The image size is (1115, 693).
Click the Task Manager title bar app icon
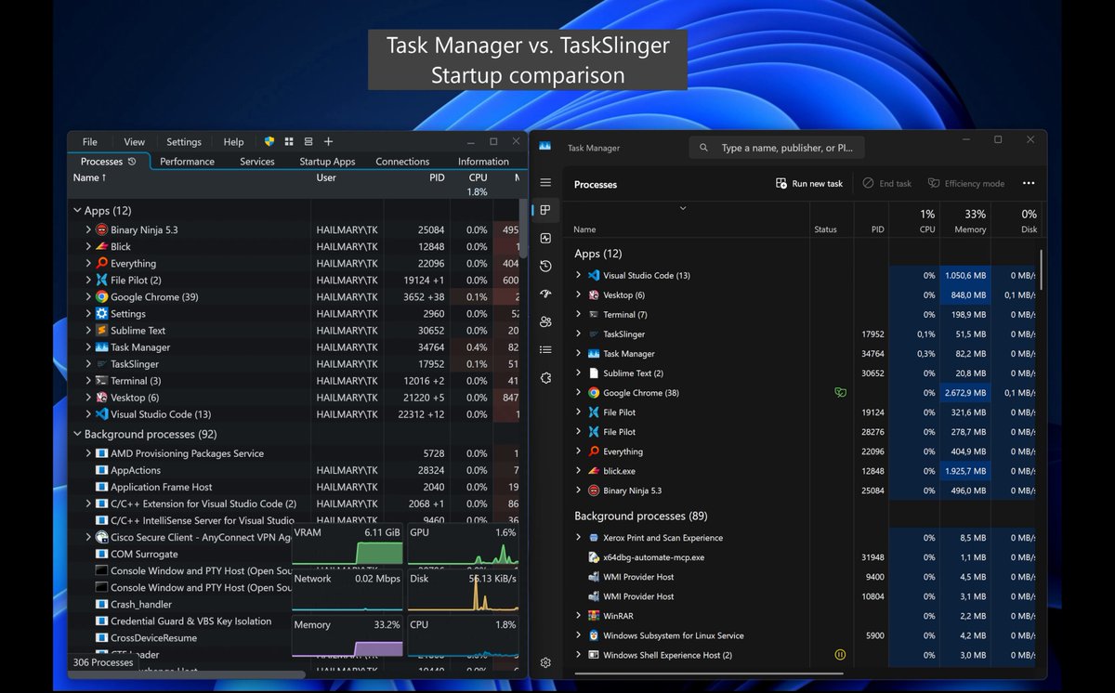click(x=545, y=147)
